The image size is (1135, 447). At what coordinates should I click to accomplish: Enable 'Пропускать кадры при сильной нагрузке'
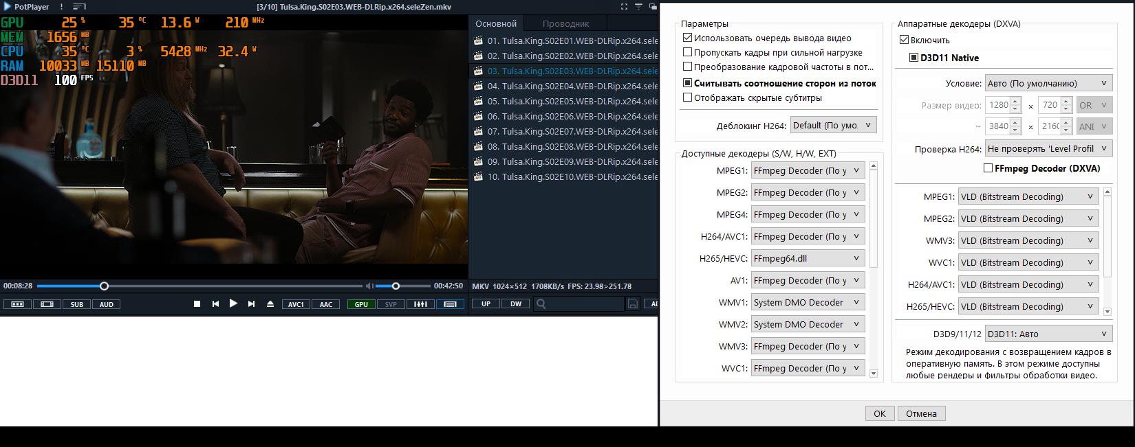pyautogui.click(x=687, y=53)
